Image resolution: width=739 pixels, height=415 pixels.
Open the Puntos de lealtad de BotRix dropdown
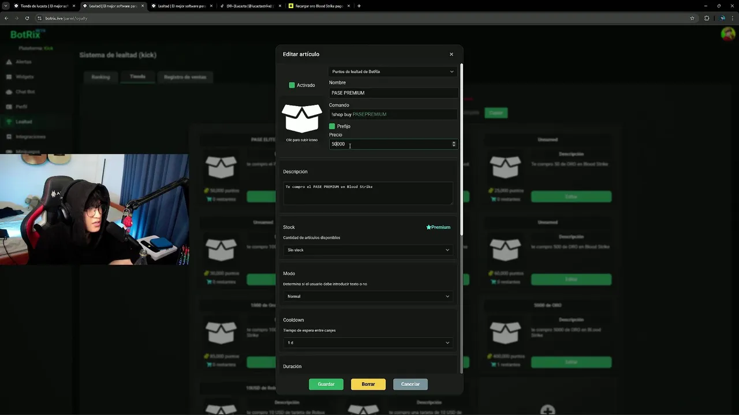(x=393, y=71)
